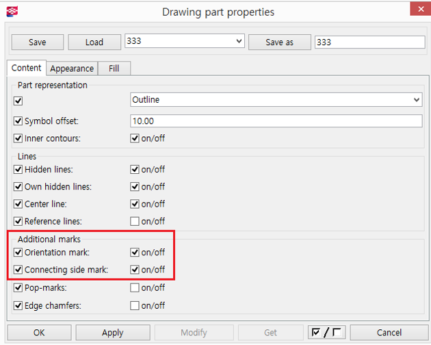Open the 333 saved settings dropdown
This screenshot has height=345, width=431.
(x=185, y=41)
